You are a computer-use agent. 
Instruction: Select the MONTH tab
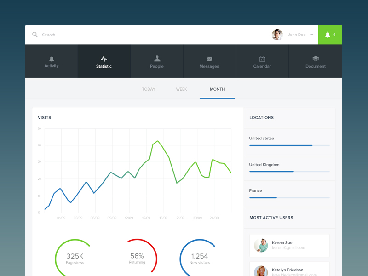coord(217,89)
